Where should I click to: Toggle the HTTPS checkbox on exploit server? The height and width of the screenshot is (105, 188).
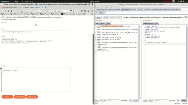[x=36, y=25]
